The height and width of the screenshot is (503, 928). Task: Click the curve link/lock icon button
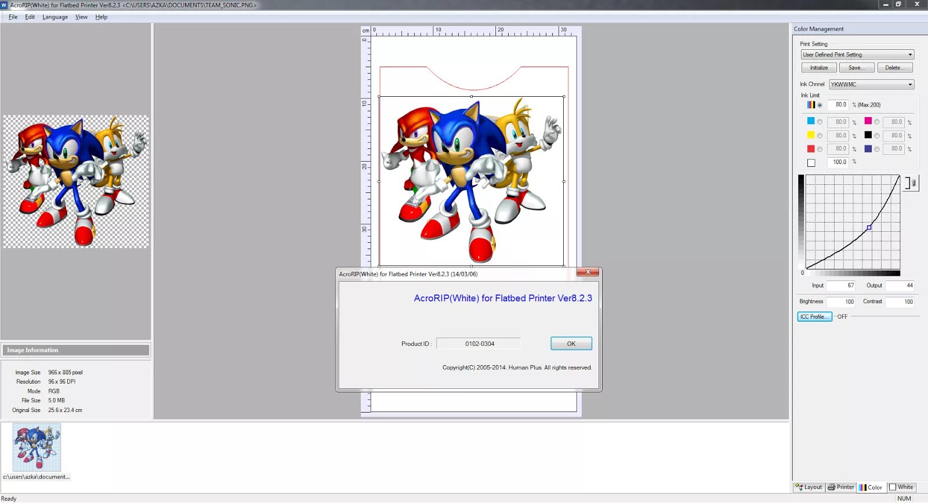[912, 184]
